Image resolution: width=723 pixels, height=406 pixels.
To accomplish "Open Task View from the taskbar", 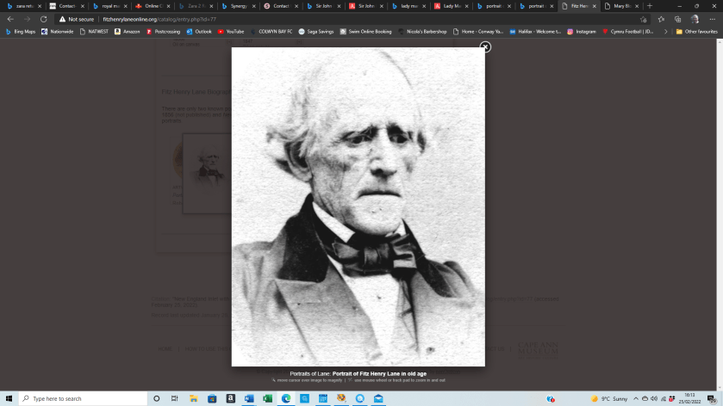I will point(175,398).
